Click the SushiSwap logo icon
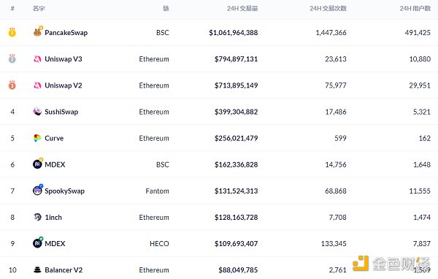 pyautogui.click(x=37, y=112)
